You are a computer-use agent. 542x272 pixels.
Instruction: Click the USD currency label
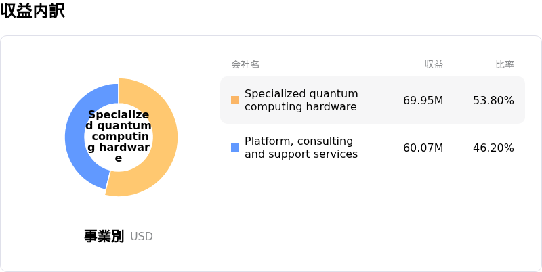(142, 237)
